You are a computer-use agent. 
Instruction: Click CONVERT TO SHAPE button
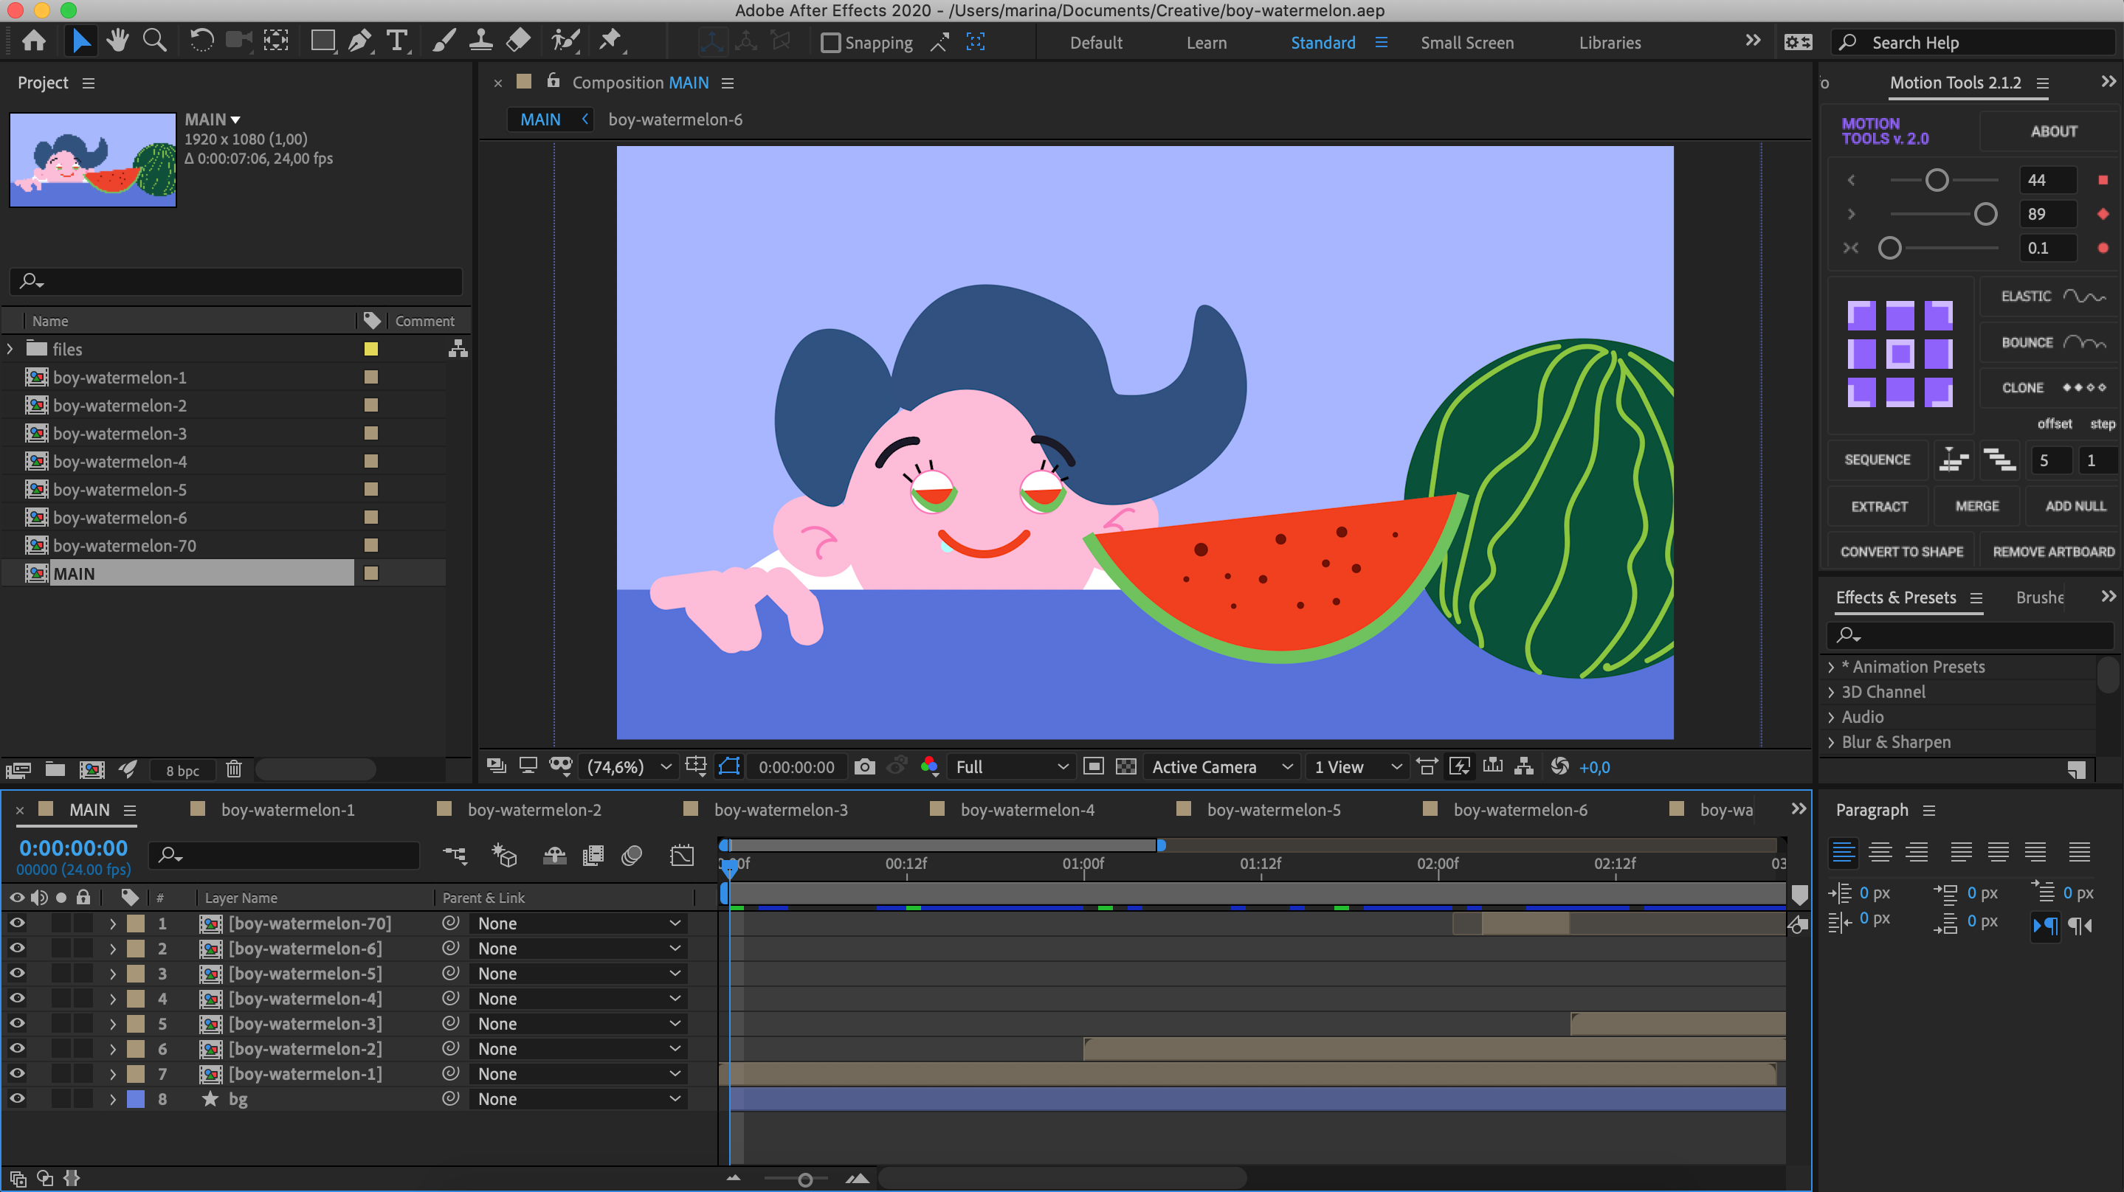pos(1901,552)
